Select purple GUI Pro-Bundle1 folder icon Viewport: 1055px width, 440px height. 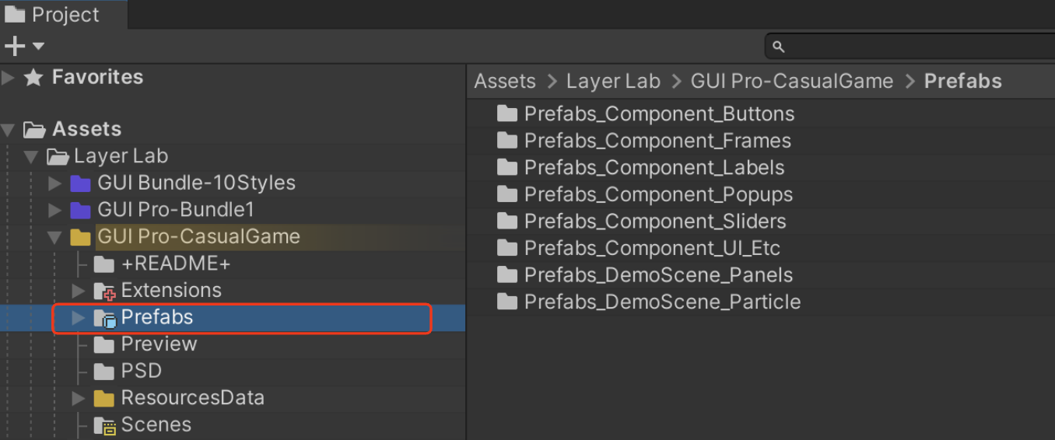click(80, 211)
